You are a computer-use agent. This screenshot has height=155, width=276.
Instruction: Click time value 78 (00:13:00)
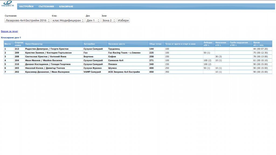(261, 57)
